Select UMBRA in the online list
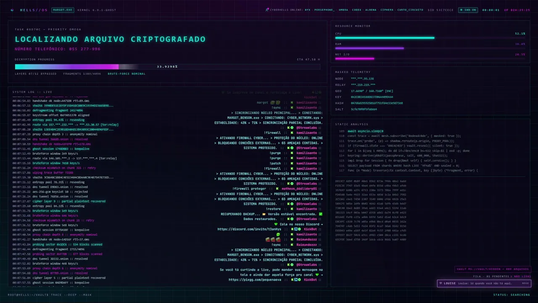The image size is (538, 303). [x=343, y=10]
